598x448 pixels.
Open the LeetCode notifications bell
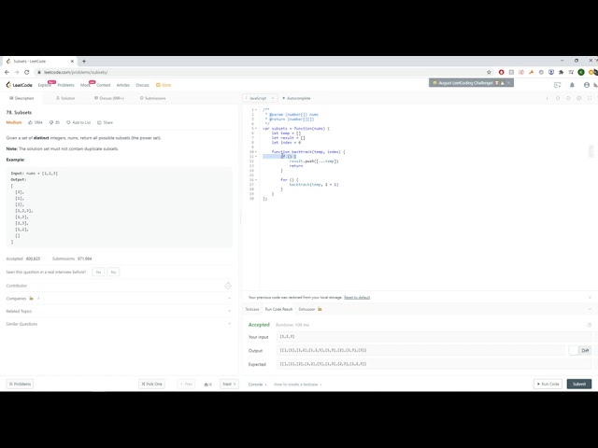[572, 85]
